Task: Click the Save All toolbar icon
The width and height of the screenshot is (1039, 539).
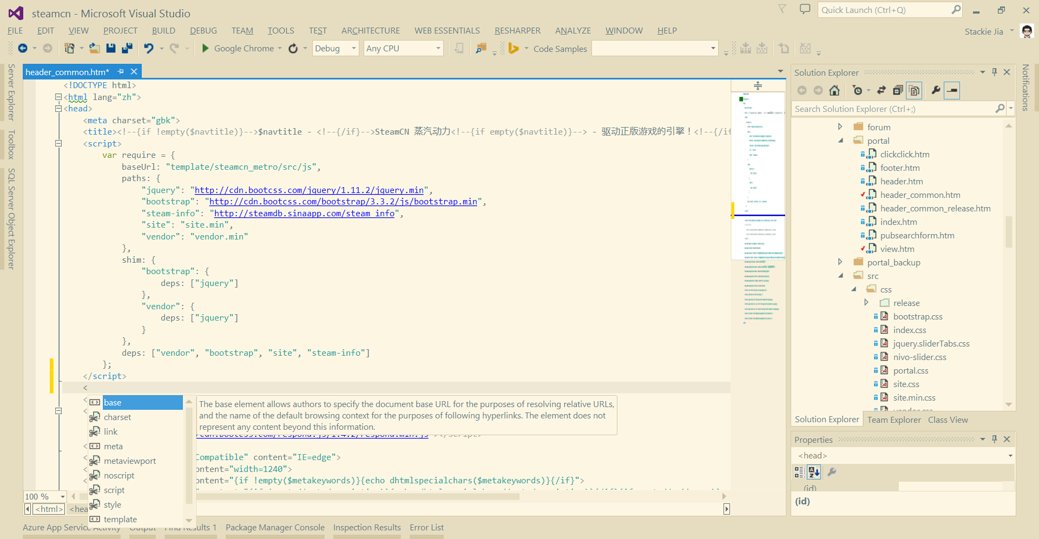Action: click(127, 49)
